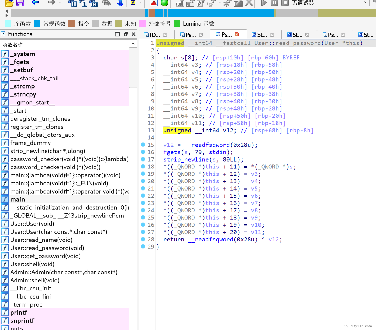Select _system in the Functions list
Viewport: 376px width, 330px height.
[x=65, y=54]
